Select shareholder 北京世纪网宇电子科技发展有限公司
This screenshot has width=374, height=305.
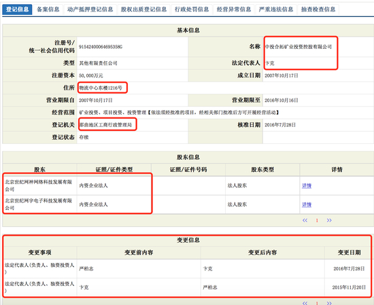pos(38,204)
